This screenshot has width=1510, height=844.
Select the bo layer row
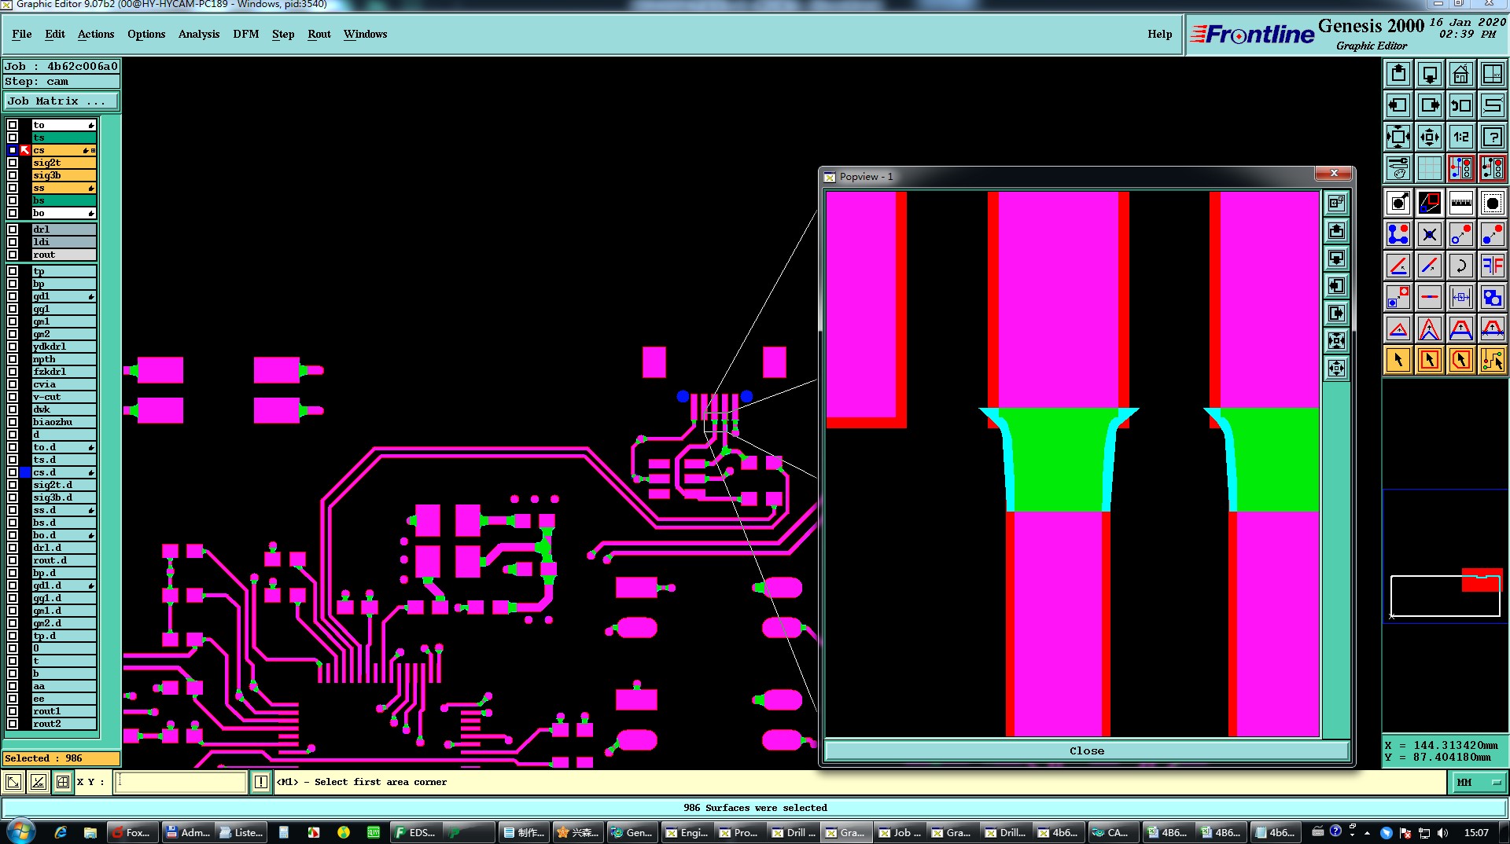click(64, 213)
